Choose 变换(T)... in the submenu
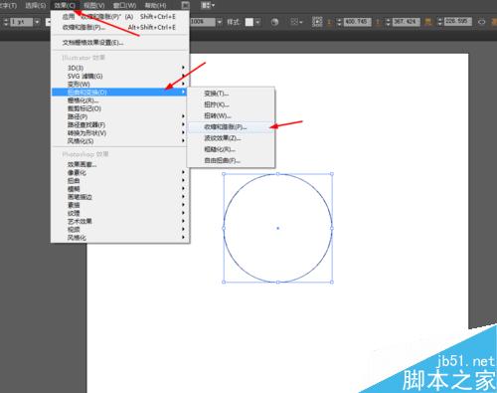The height and width of the screenshot is (393, 497). (231, 94)
